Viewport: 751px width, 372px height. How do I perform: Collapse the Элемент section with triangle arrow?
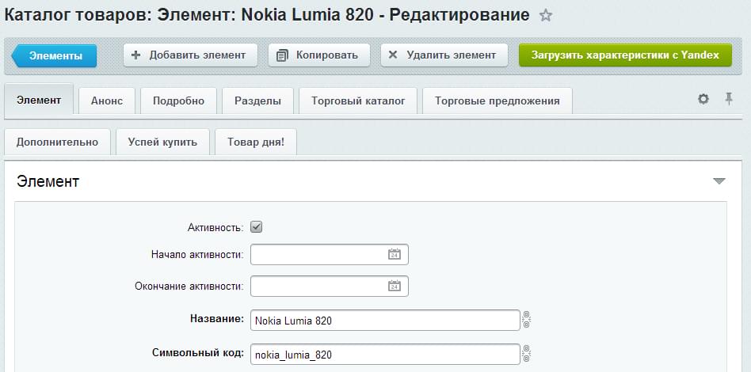[x=719, y=181]
